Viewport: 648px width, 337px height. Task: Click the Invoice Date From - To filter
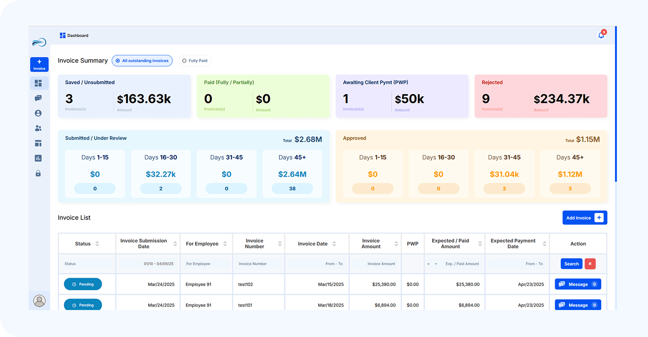click(317, 264)
